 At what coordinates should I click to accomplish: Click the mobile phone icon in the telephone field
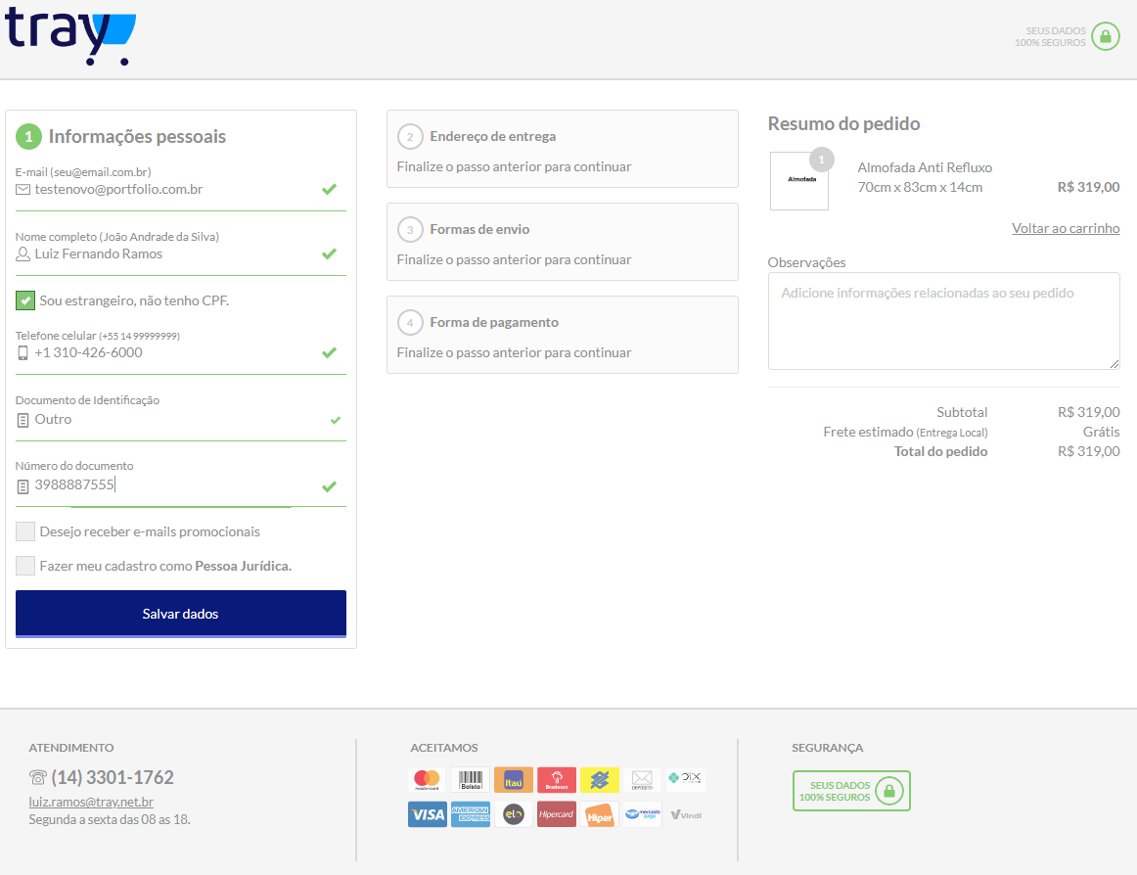click(23, 352)
